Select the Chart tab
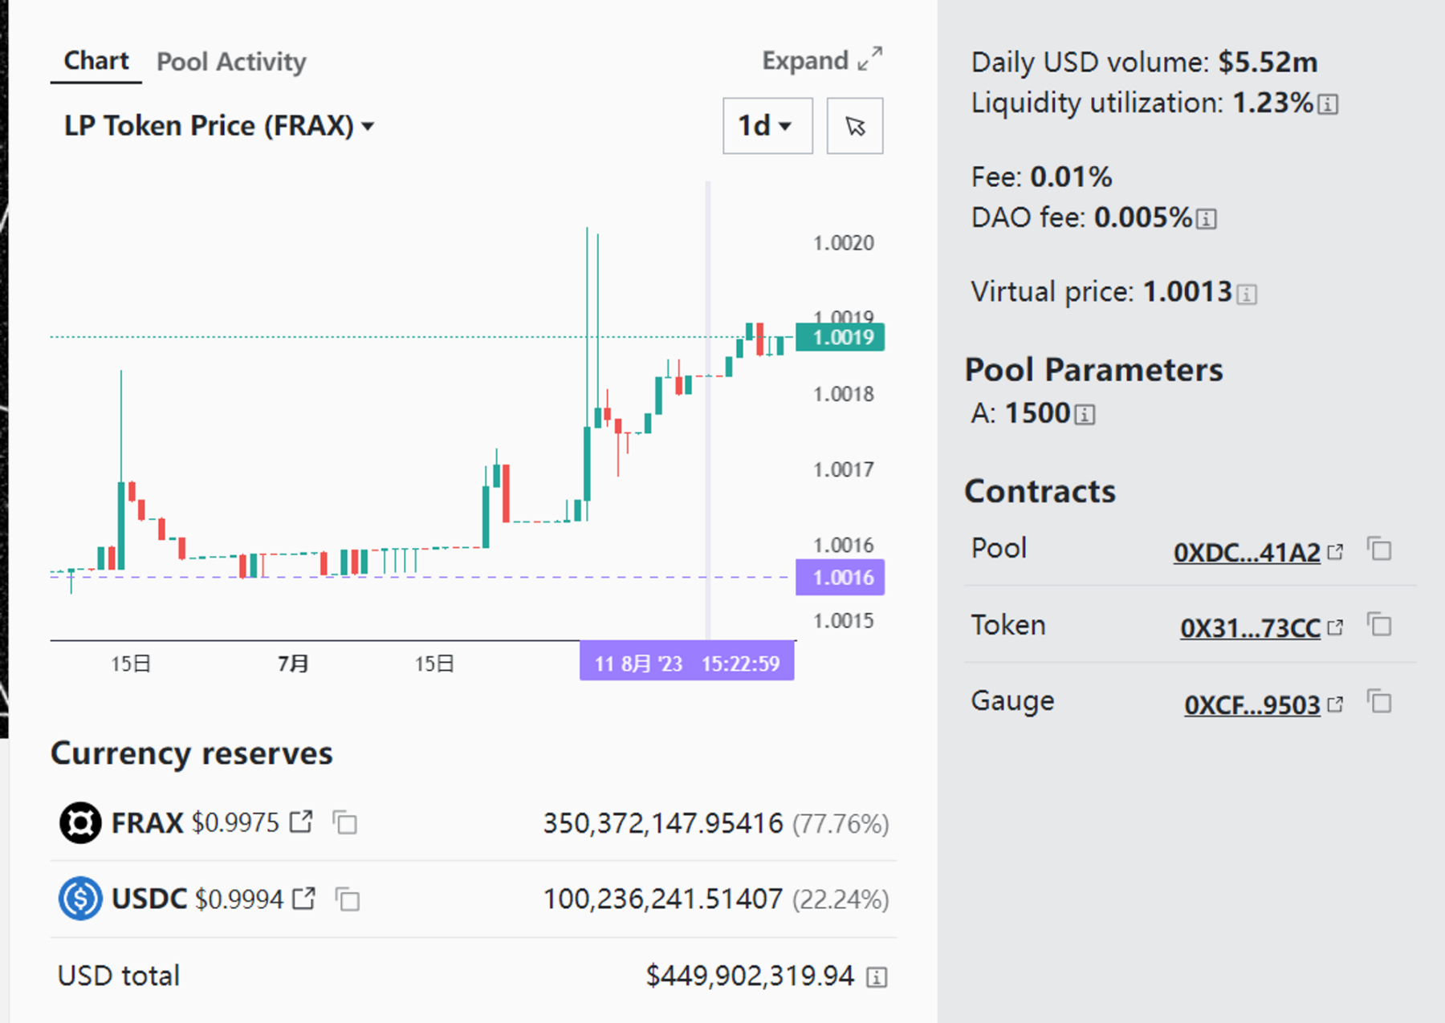Image resolution: width=1445 pixels, height=1023 pixels. coord(96,61)
